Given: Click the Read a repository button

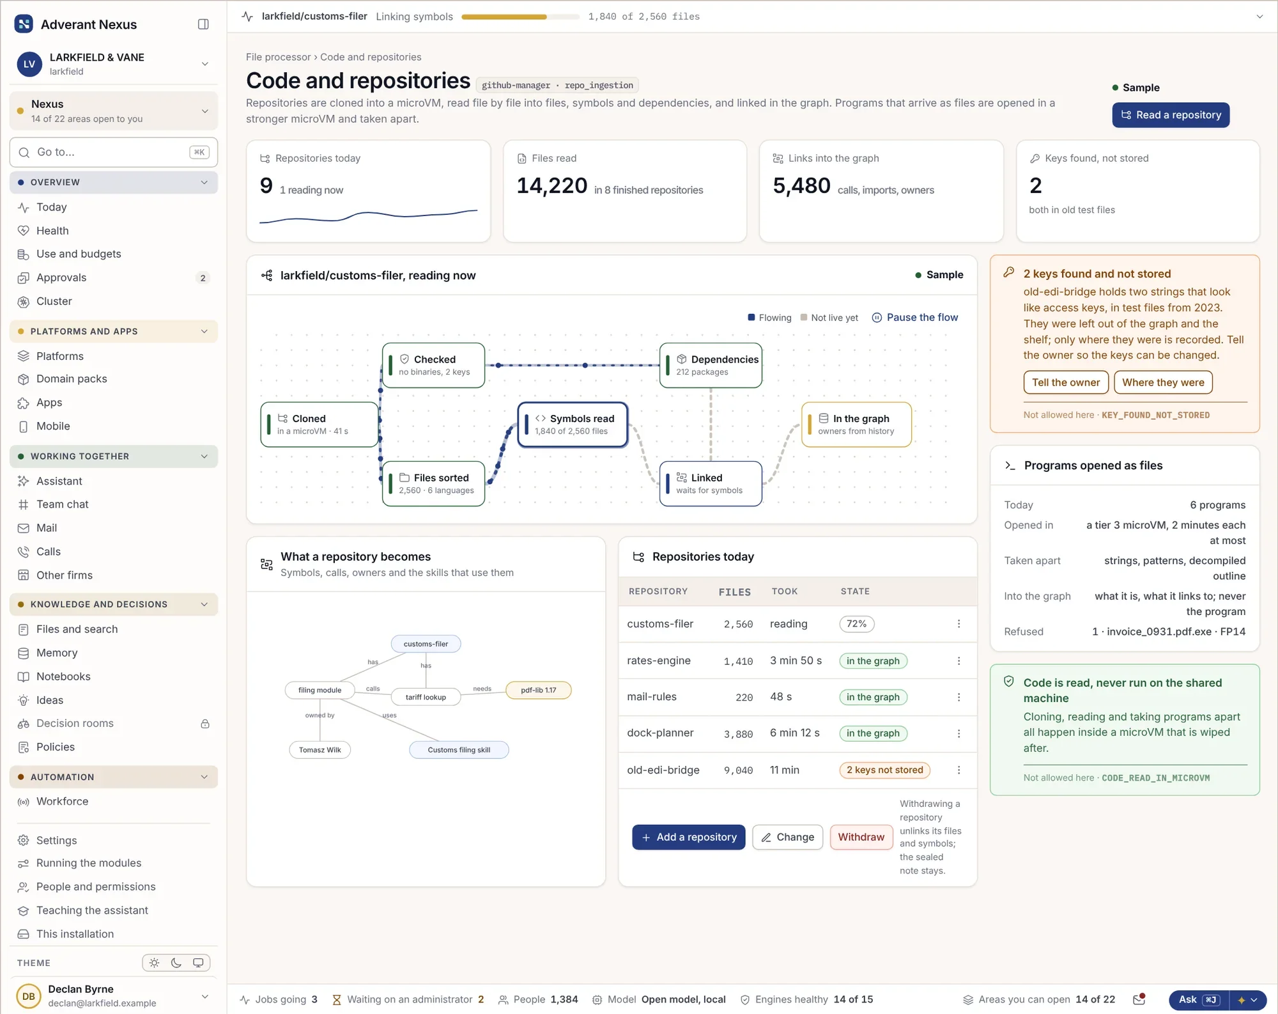Looking at the screenshot, I should 1171,115.
